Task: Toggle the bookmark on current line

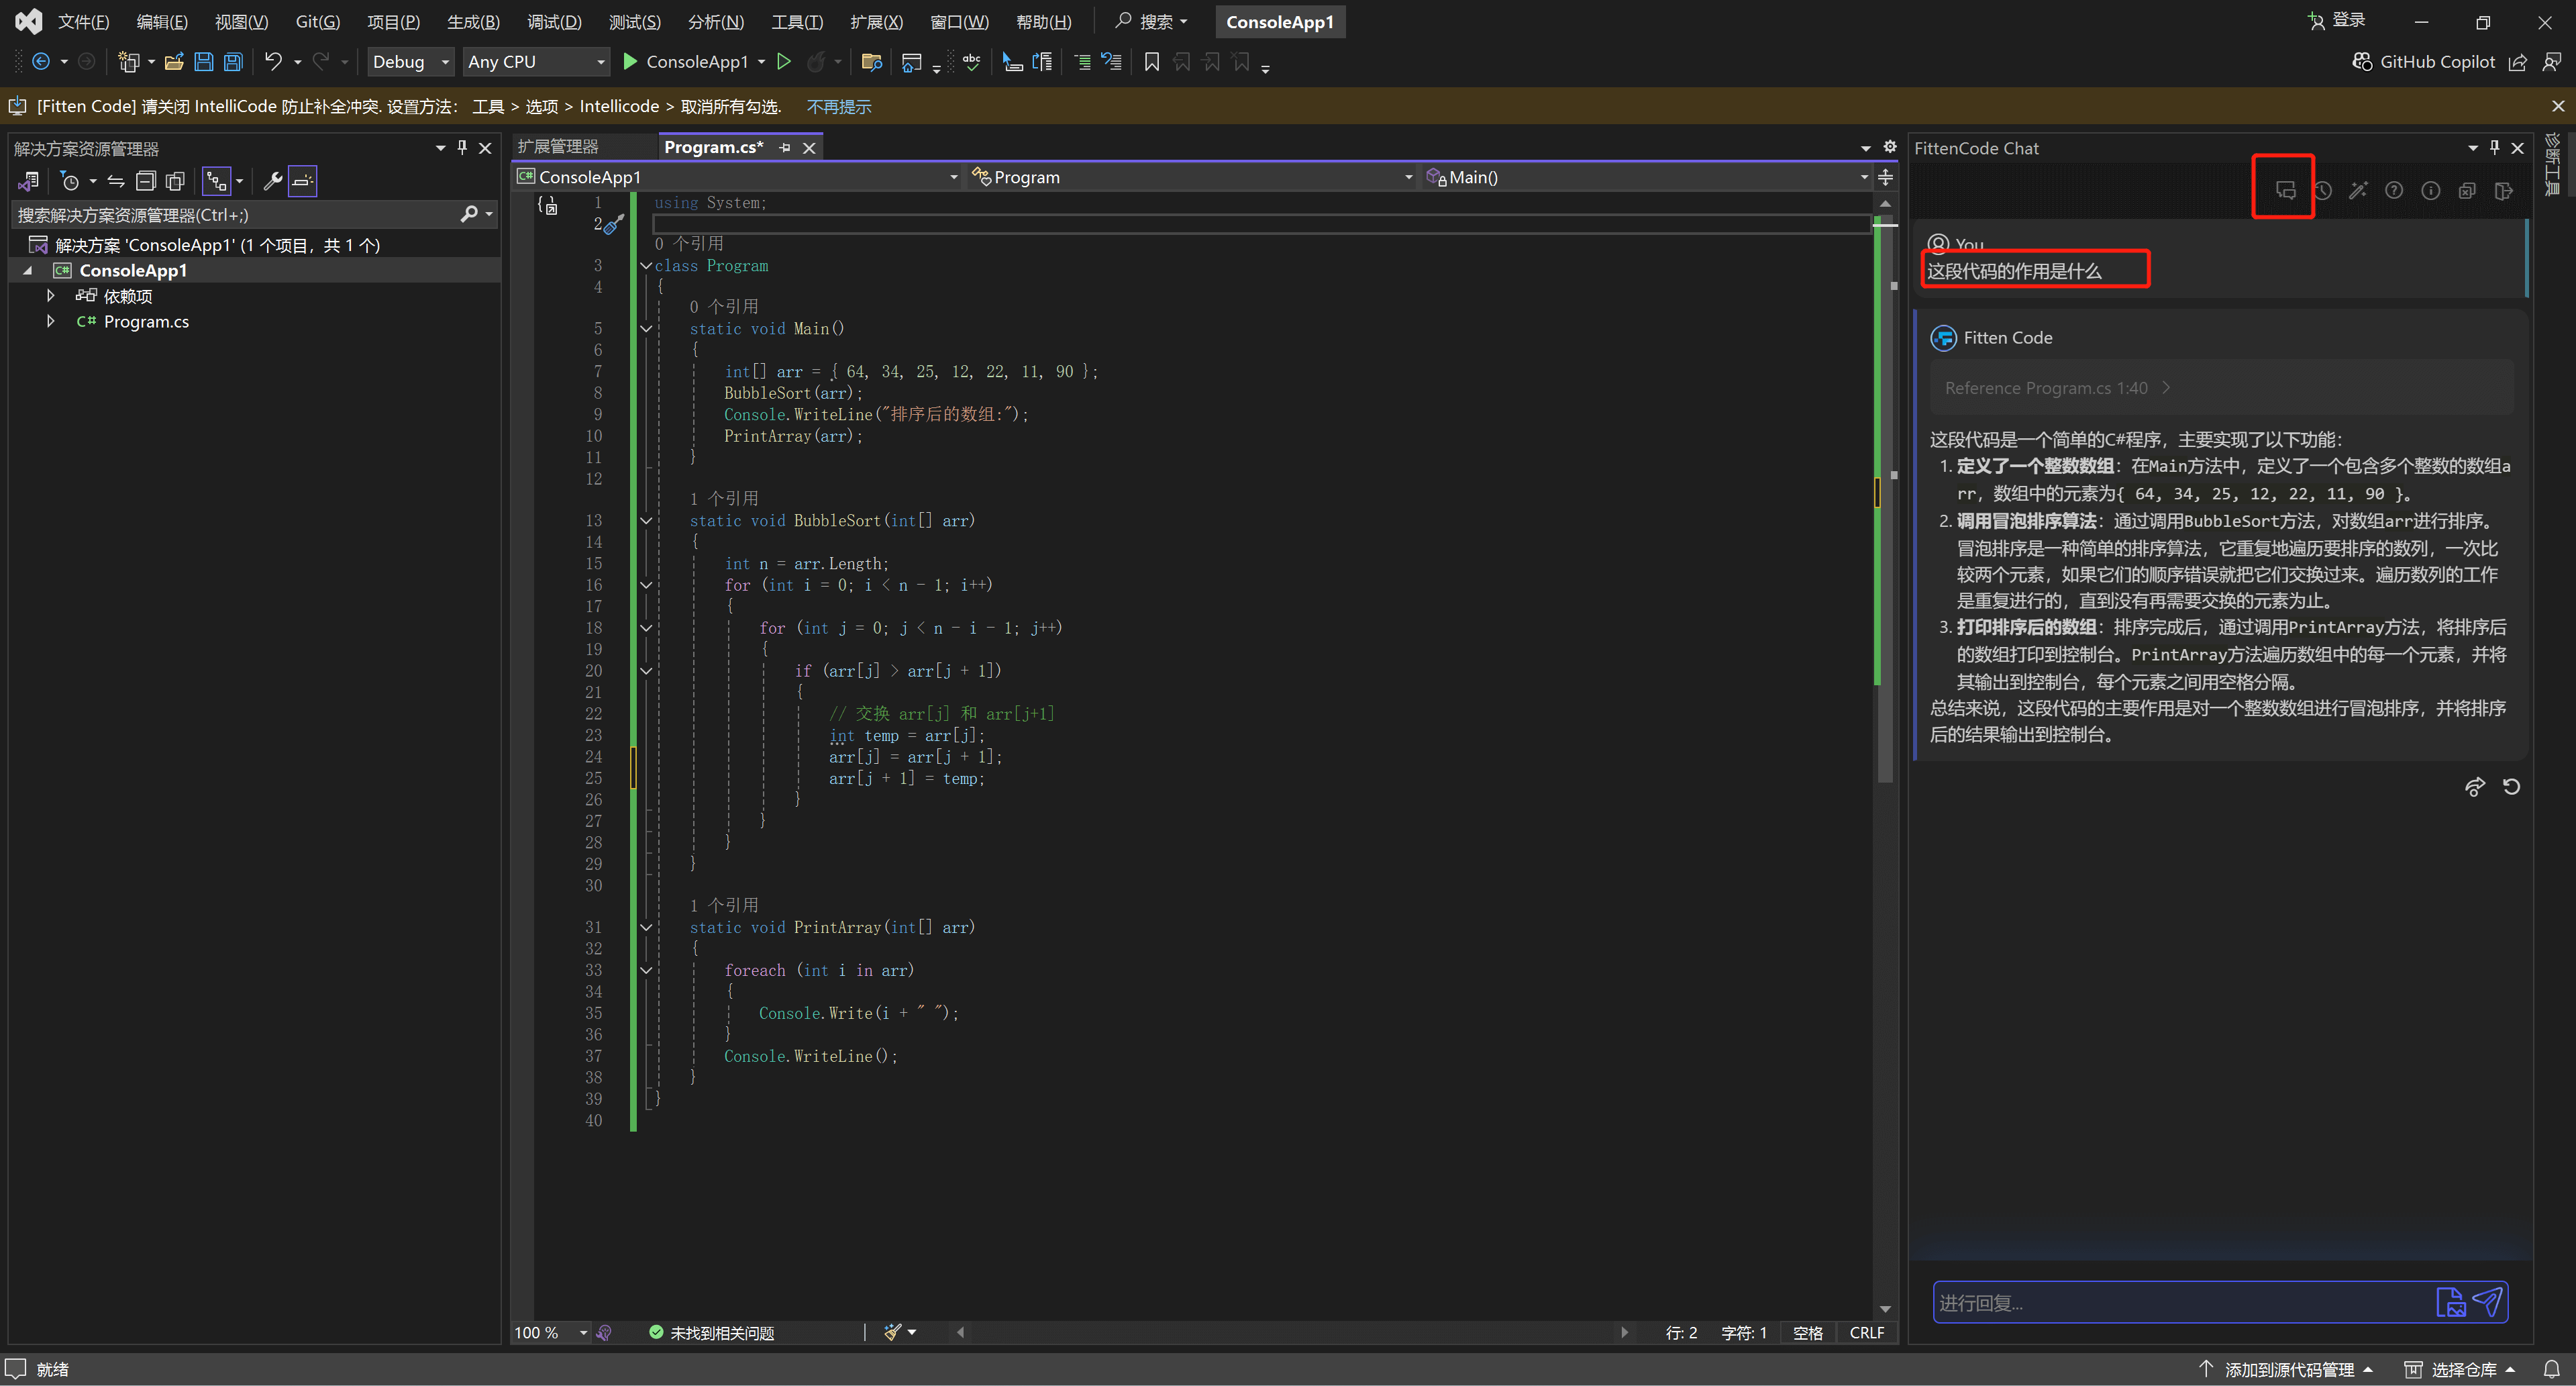Action: point(1151,62)
